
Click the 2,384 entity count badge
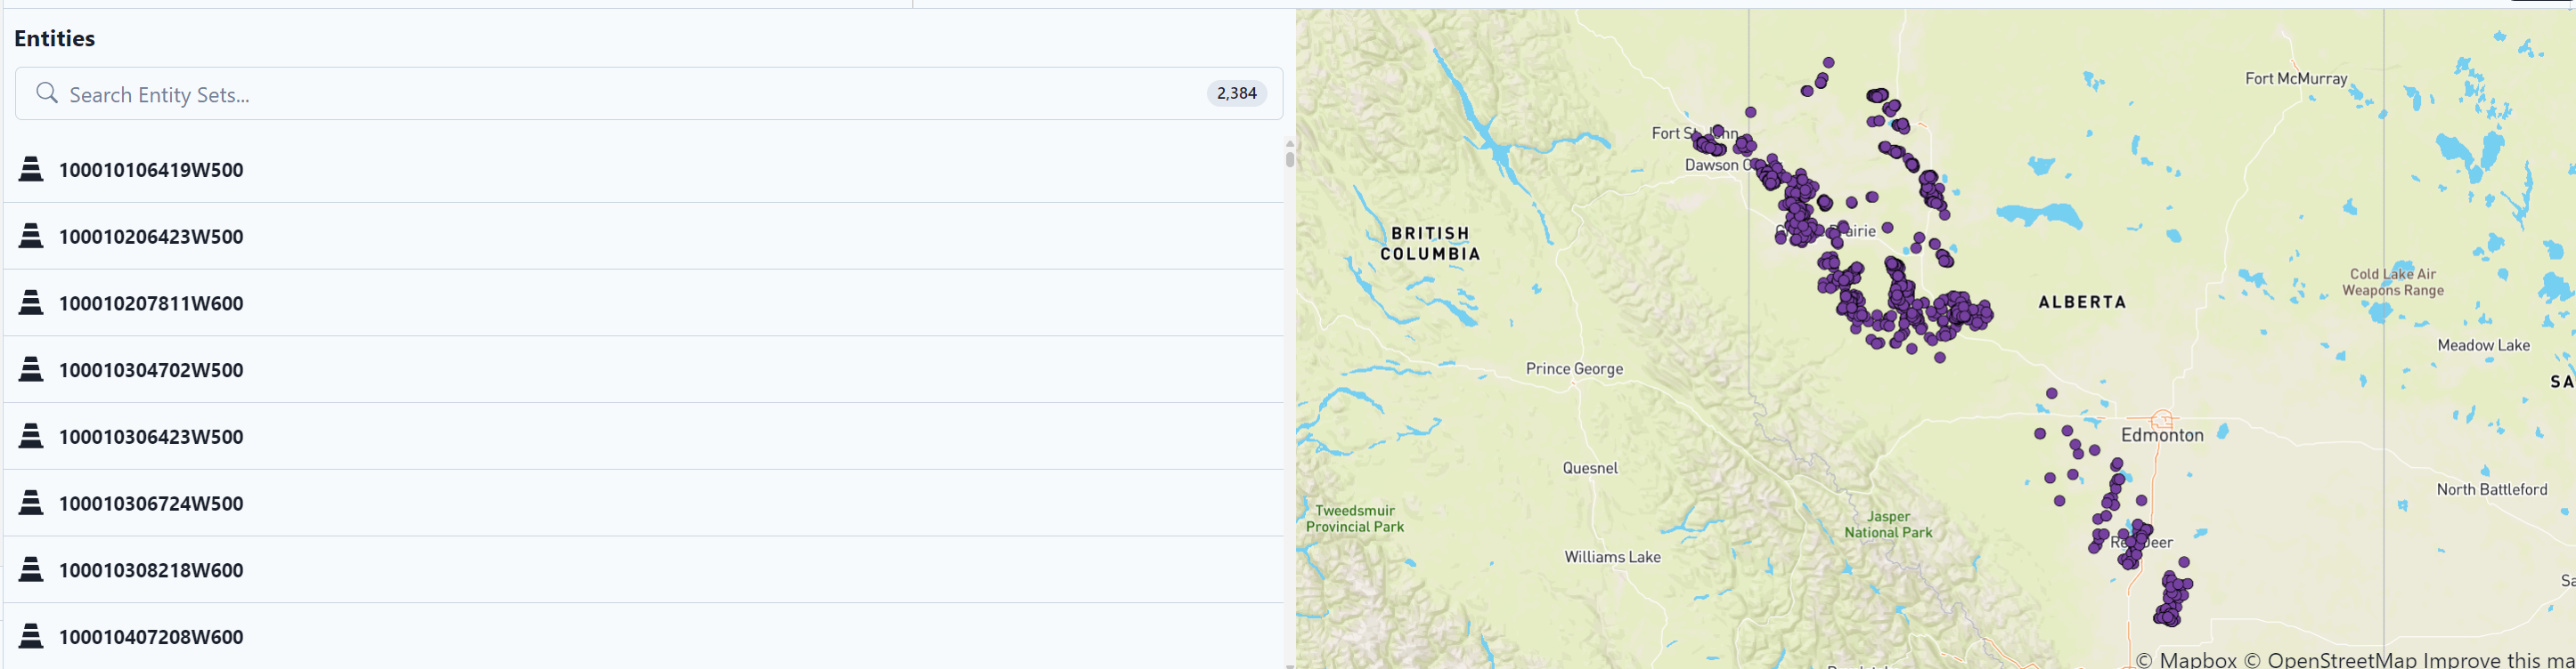click(1236, 94)
